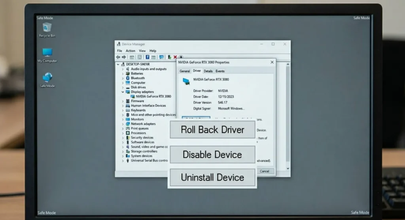Click the blue Help toolbar icon

tap(148, 57)
